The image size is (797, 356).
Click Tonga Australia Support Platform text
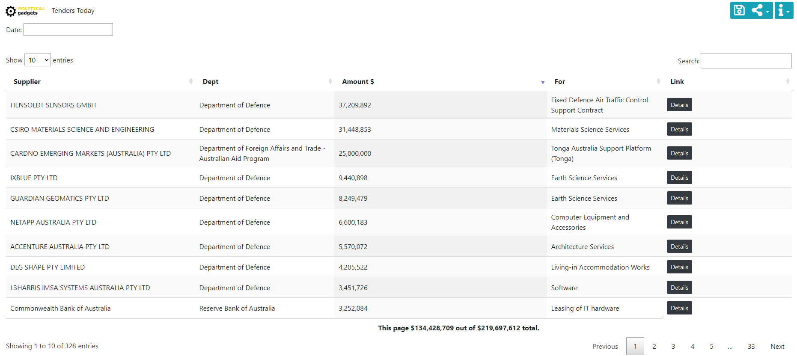pyautogui.click(x=601, y=153)
